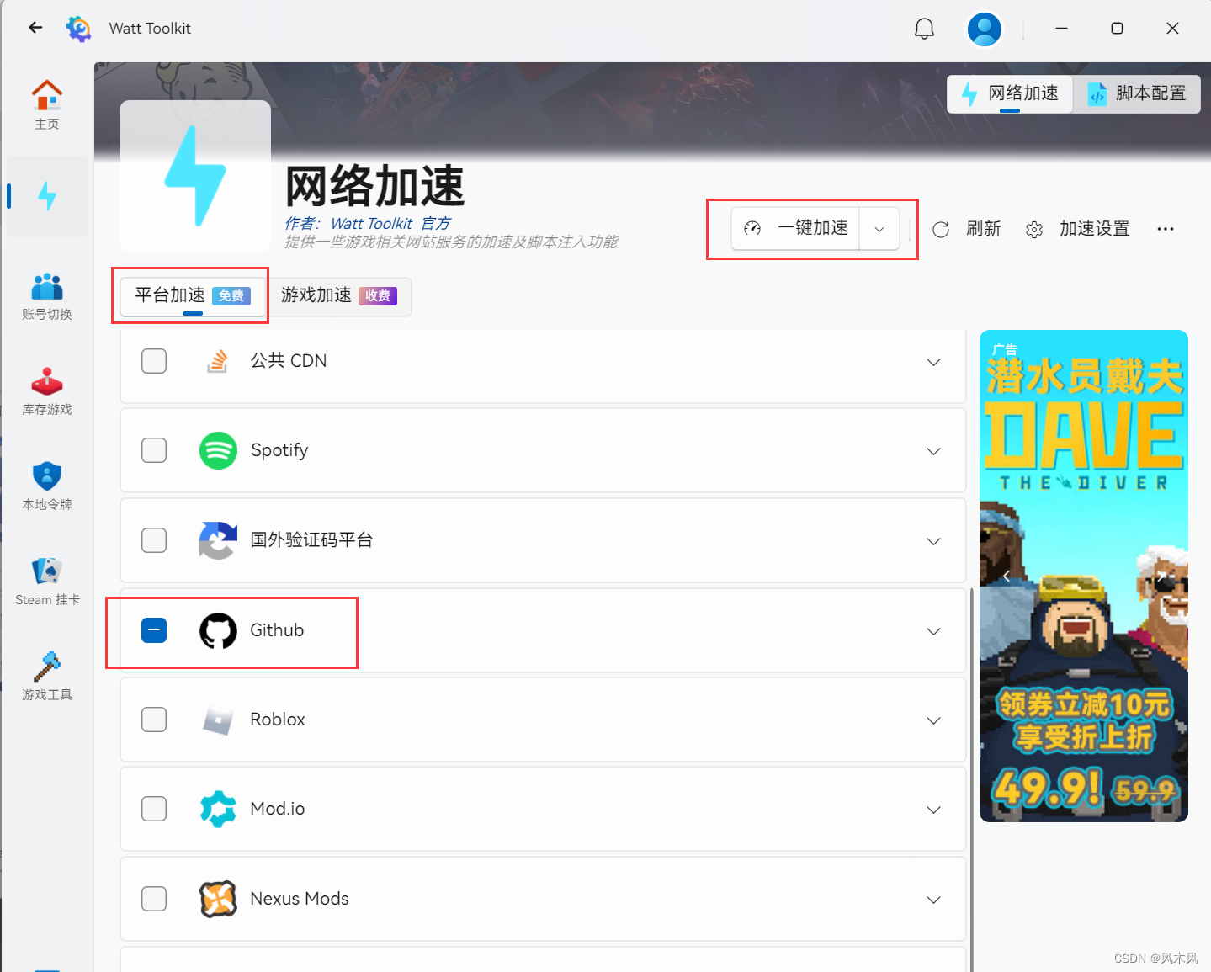Go back with the arrow icon
Screen dimensions: 1211x972
tap(35, 28)
